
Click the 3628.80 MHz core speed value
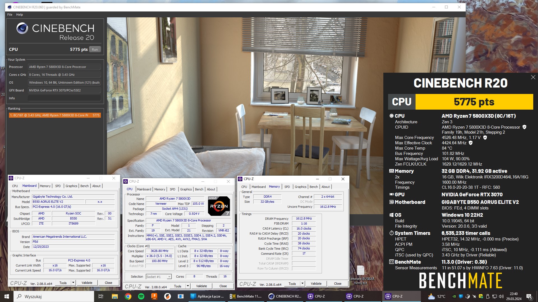point(159,251)
